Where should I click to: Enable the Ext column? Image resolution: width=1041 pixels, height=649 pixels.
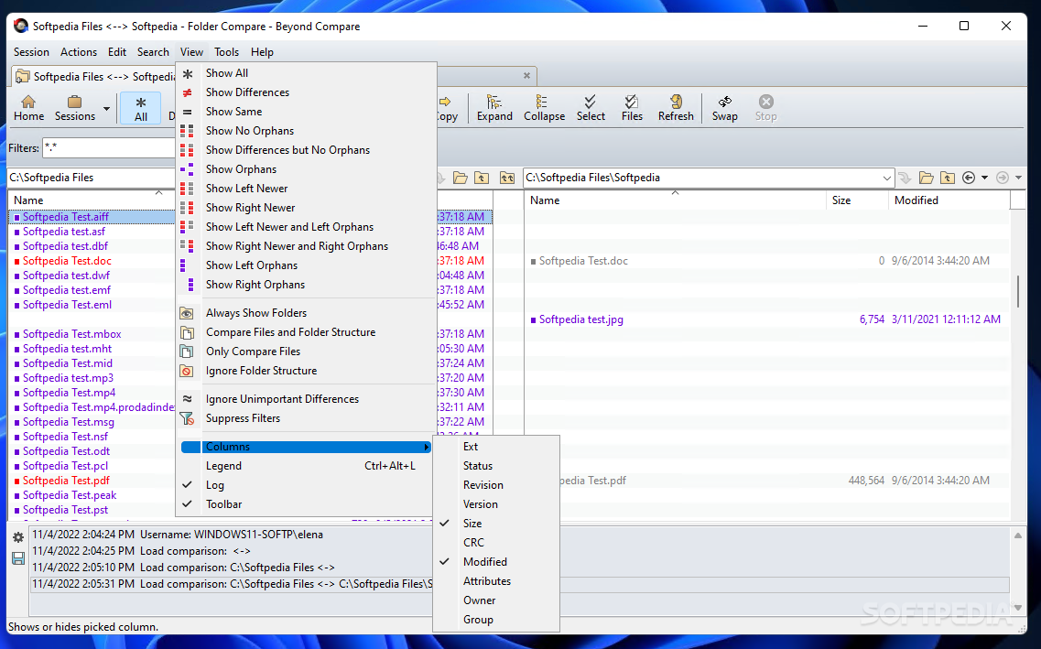[496, 448]
